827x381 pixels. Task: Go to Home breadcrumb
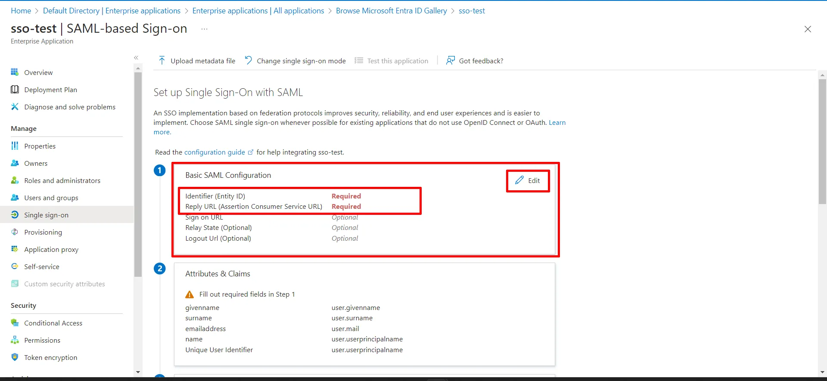coord(21,11)
